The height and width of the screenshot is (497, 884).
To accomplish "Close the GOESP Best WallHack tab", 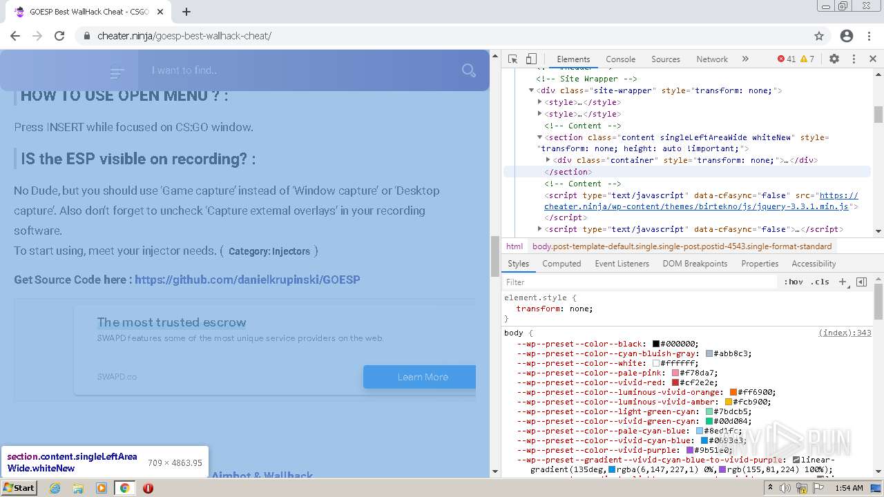I will tap(160, 12).
